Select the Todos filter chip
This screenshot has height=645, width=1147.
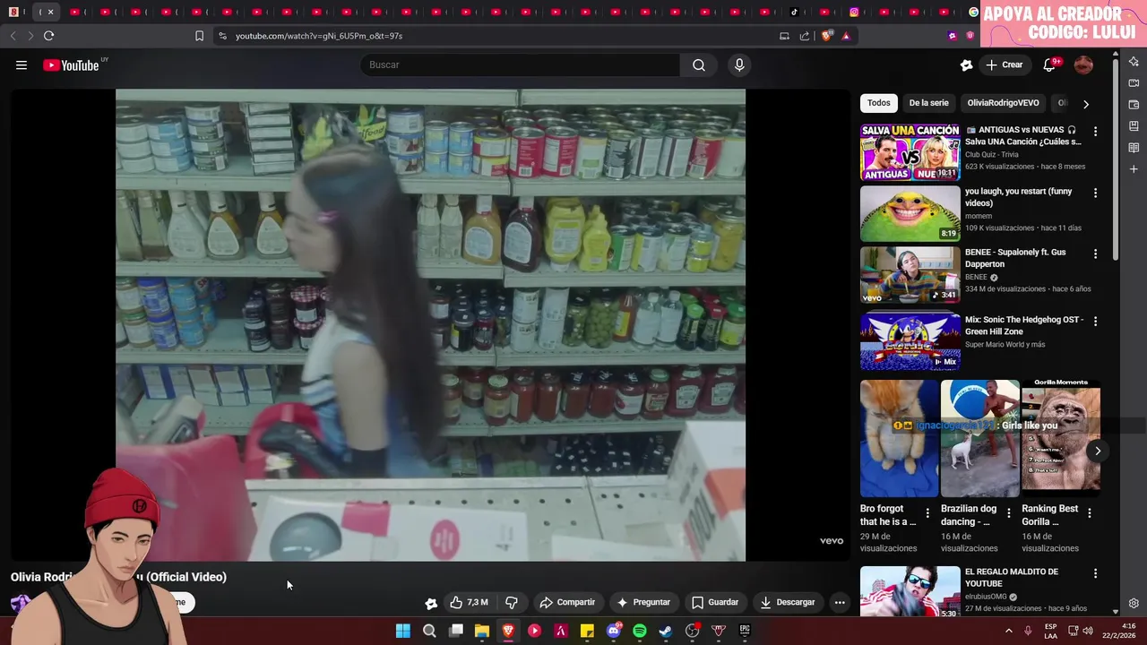click(x=879, y=103)
